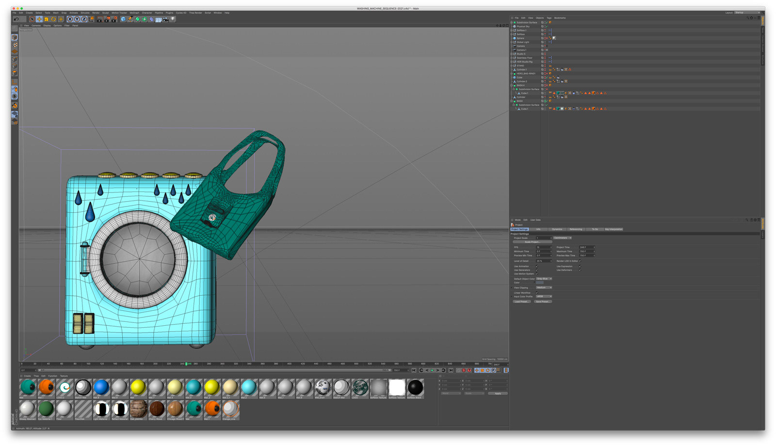Click the Save Preset button
Image resolution: width=776 pixels, height=446 pixels.
pyautogui.click(x=543, y=302)
